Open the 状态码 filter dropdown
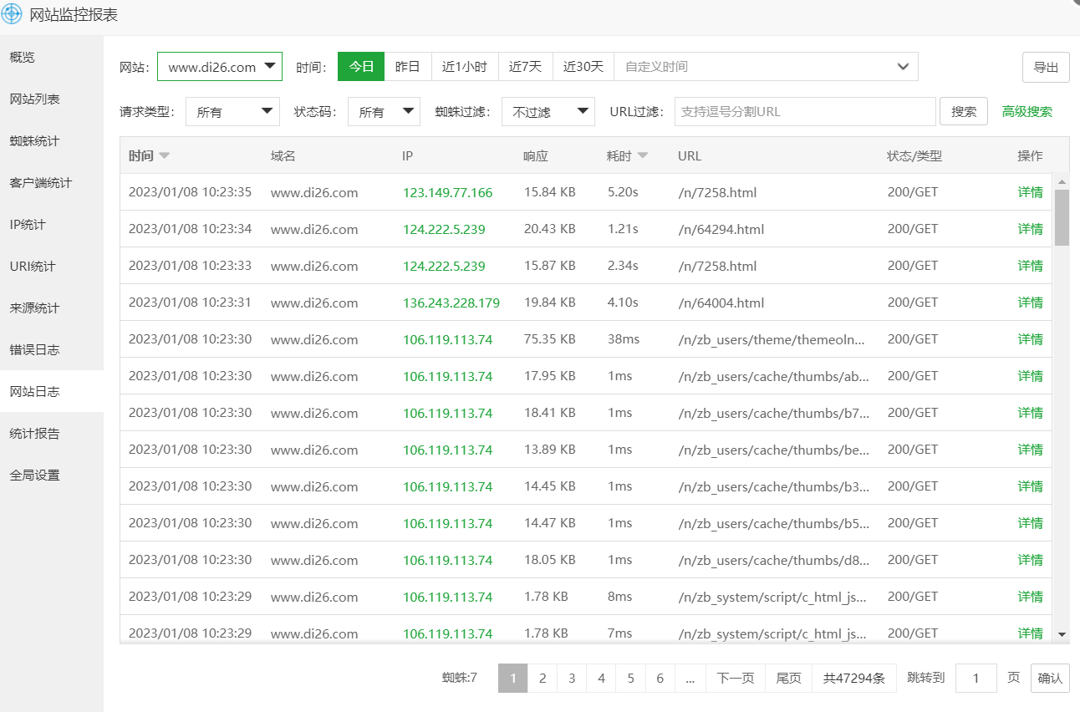Viewport: 1080px width, 712px height. coord(384,112)
